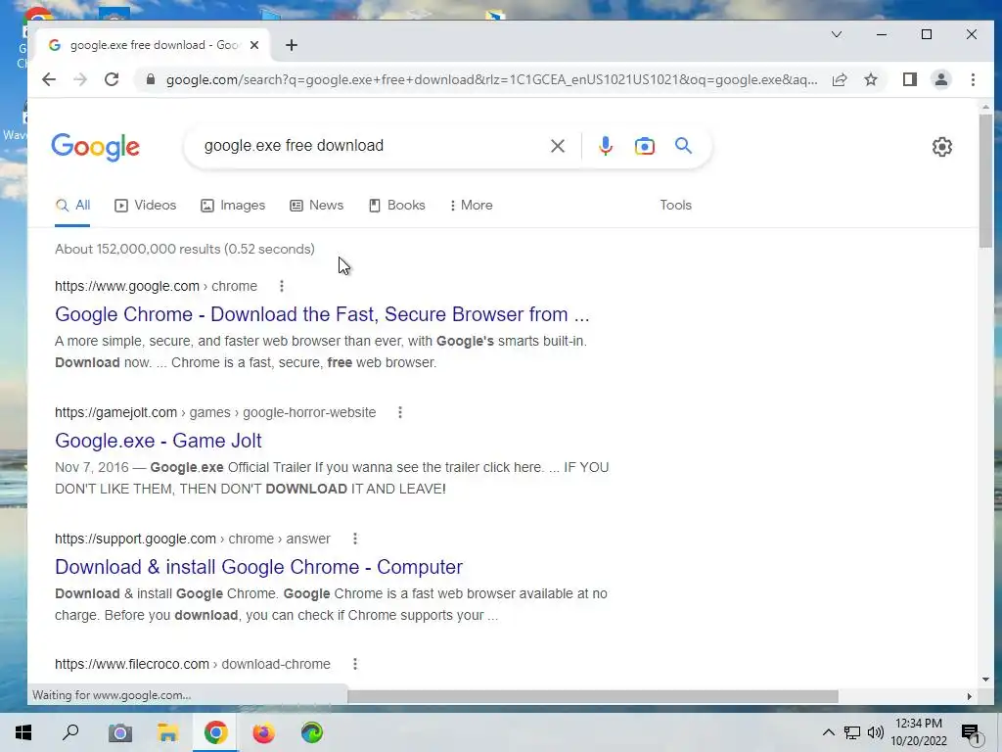Submit search with the magnifier icon
The height and width of the screenshot is (752, 1002).
[683, 145]
